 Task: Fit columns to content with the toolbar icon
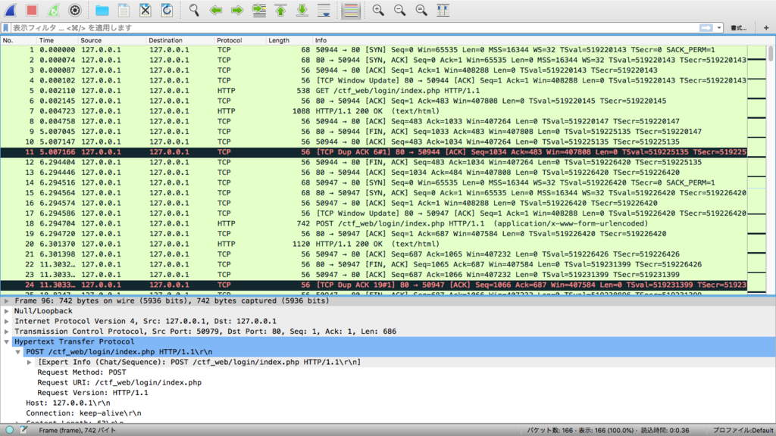443,10
